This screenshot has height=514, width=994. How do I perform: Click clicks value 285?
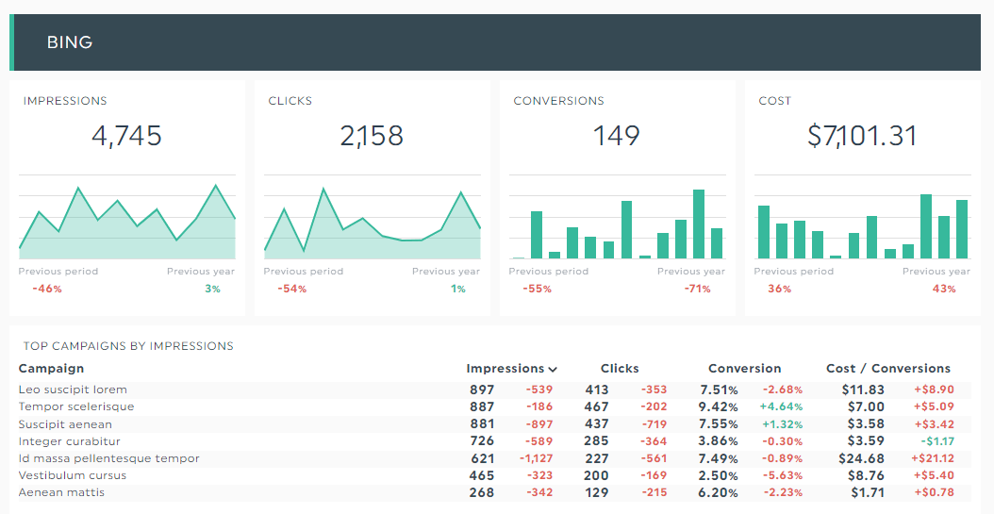tap(597, 441)
